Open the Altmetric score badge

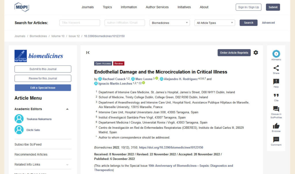(x=276, y=54)
